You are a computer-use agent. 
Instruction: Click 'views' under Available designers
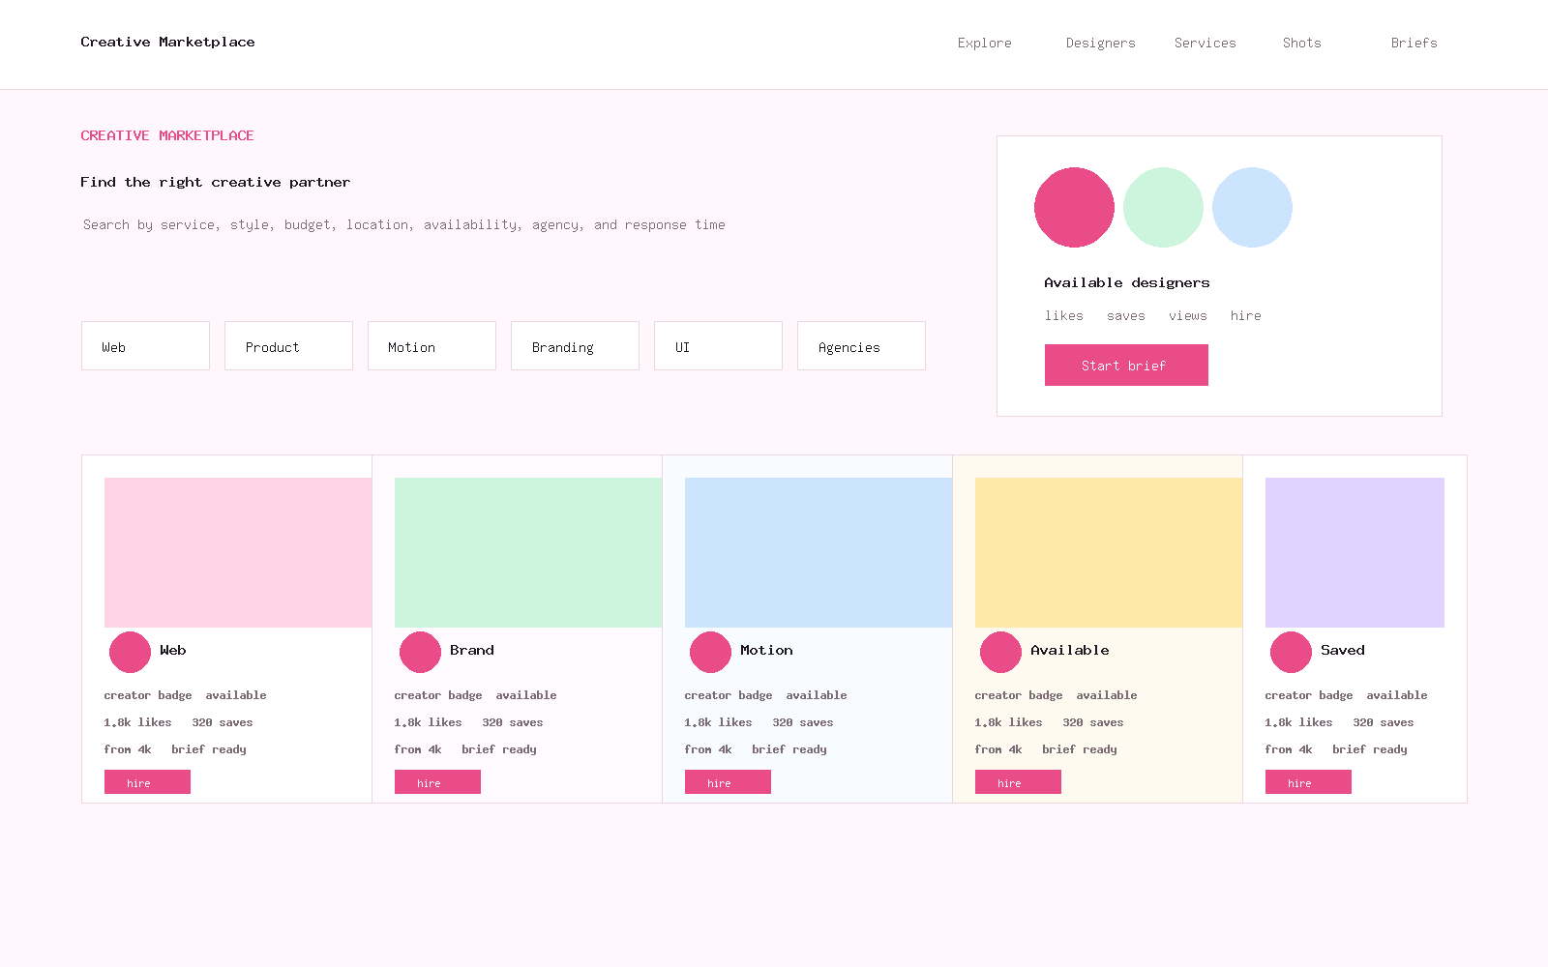1187,315
